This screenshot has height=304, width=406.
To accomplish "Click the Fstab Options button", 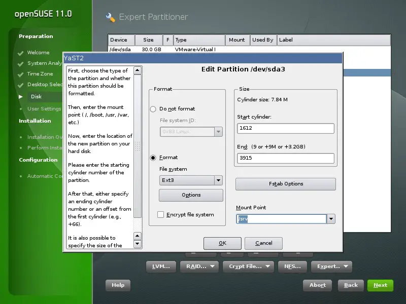I will (286, 184).
